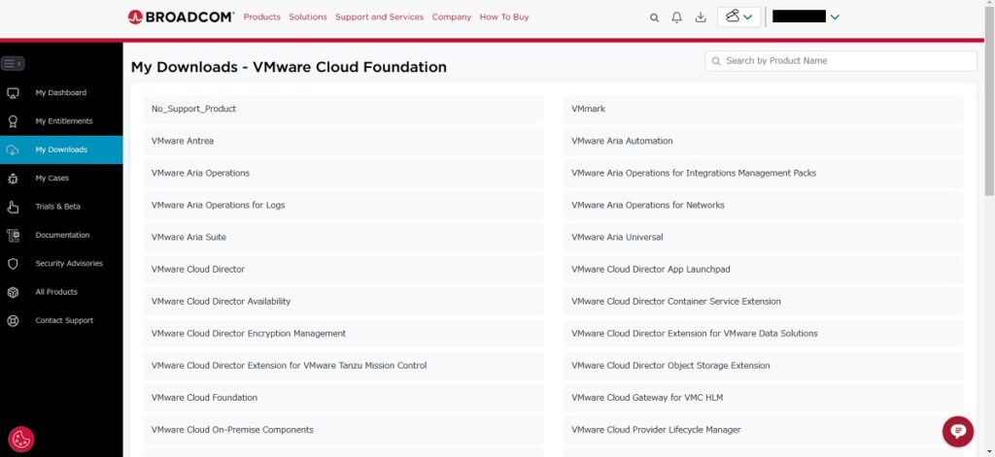Image resolution: width=995 pixels, height=457 pixels.
Task: Open VMware Cloud Foundation product row
Action: (343, 398)
